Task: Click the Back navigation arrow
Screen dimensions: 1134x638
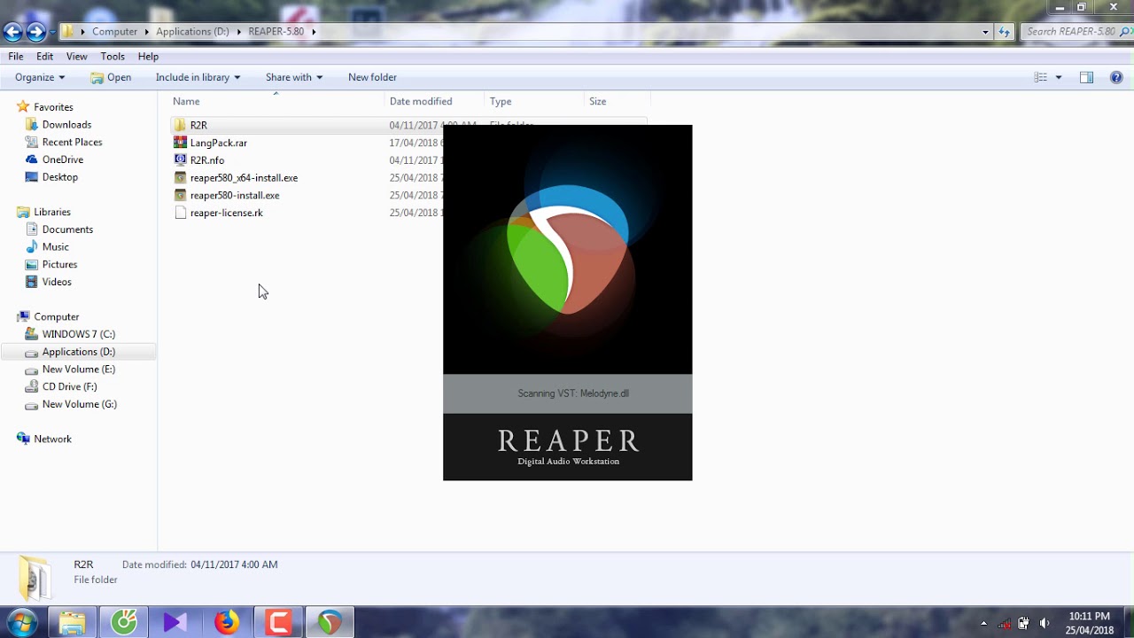Action: point(12,32)
